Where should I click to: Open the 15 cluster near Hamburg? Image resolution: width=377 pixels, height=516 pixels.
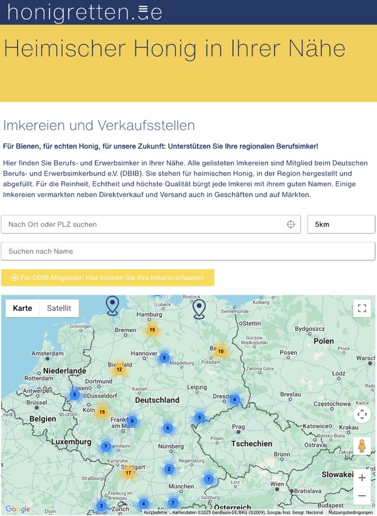(x=152, y=330)
